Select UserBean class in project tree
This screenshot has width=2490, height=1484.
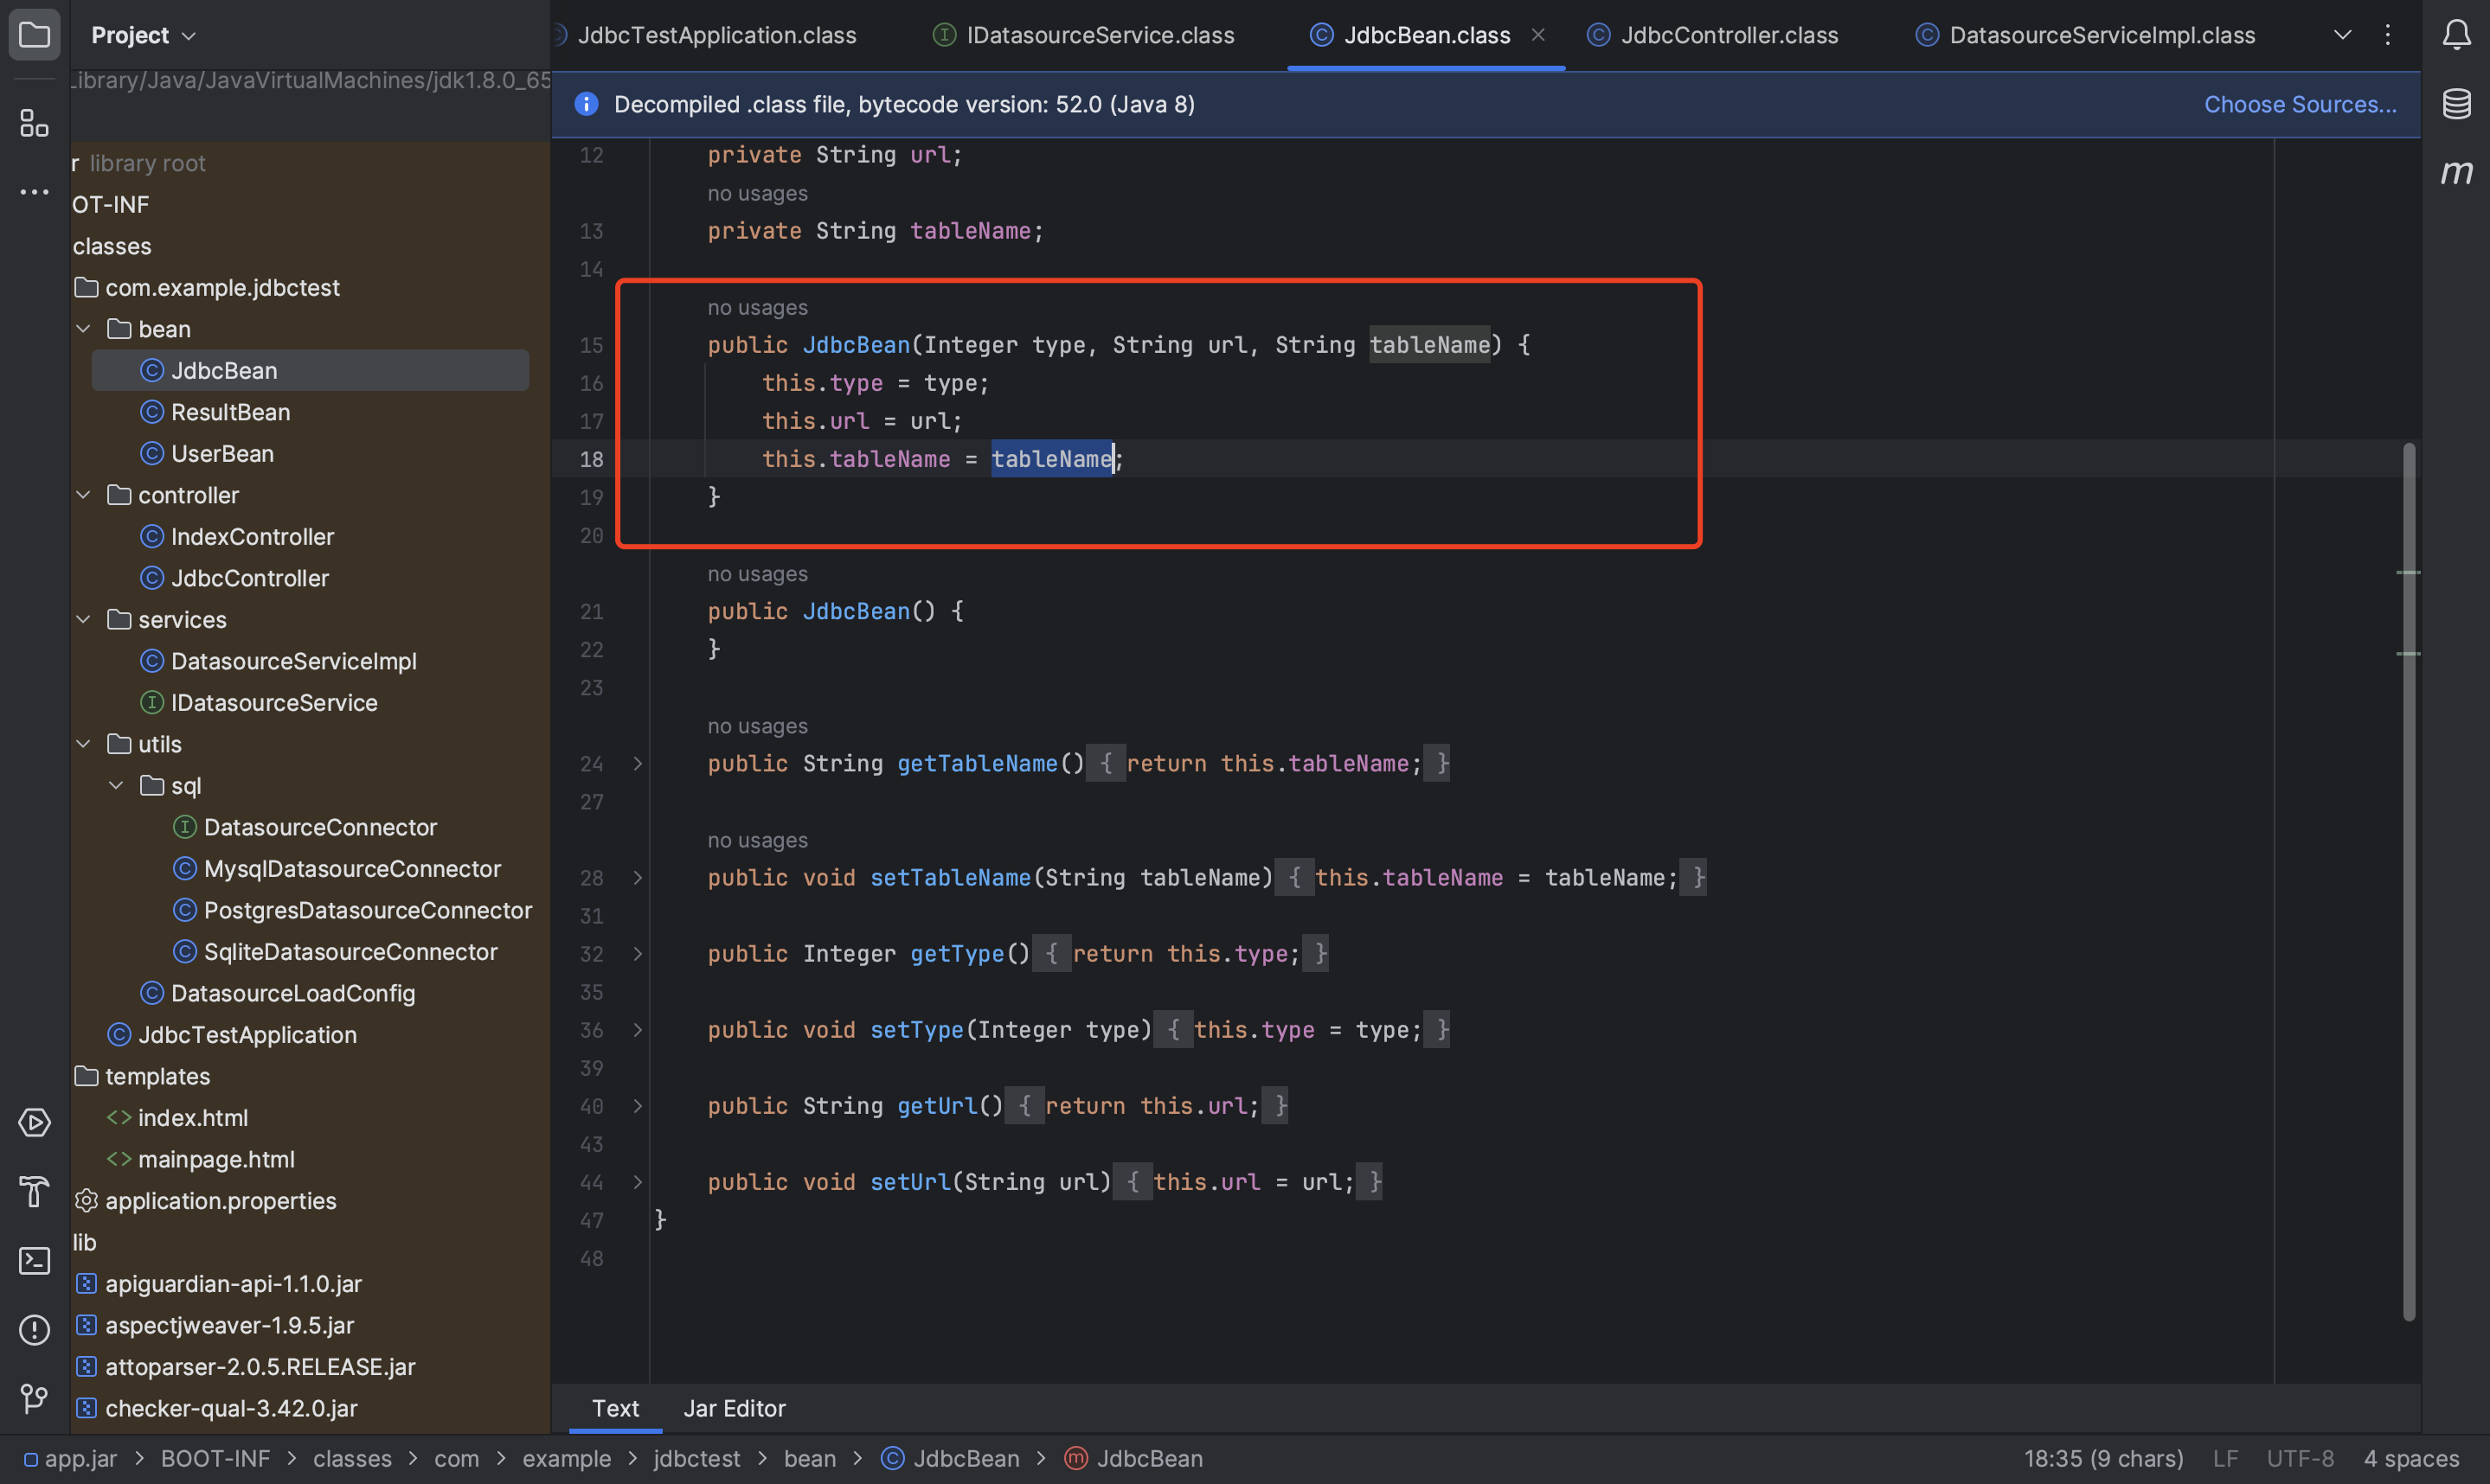[222, 454]
